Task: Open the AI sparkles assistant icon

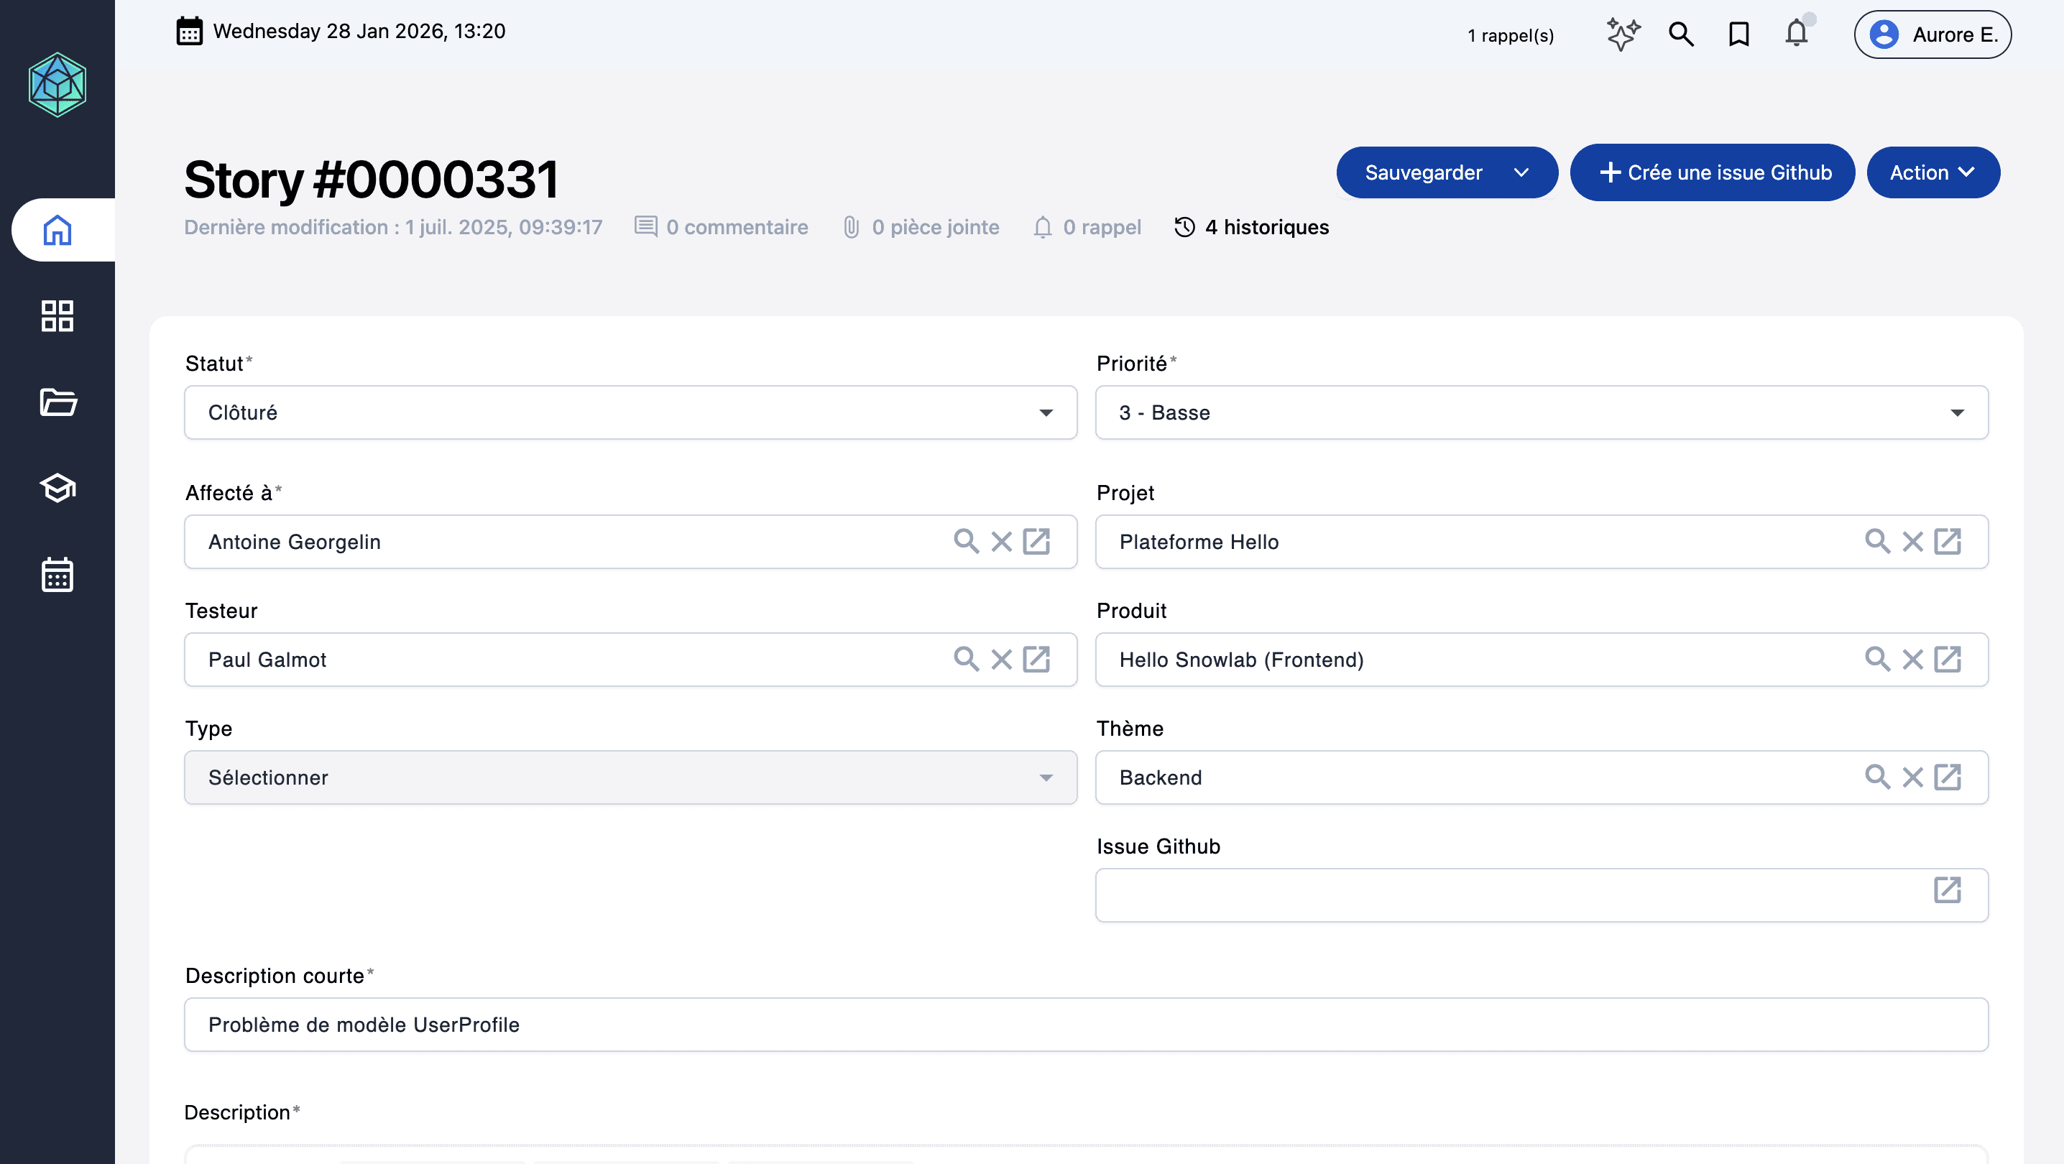Action: (1623, 34)
